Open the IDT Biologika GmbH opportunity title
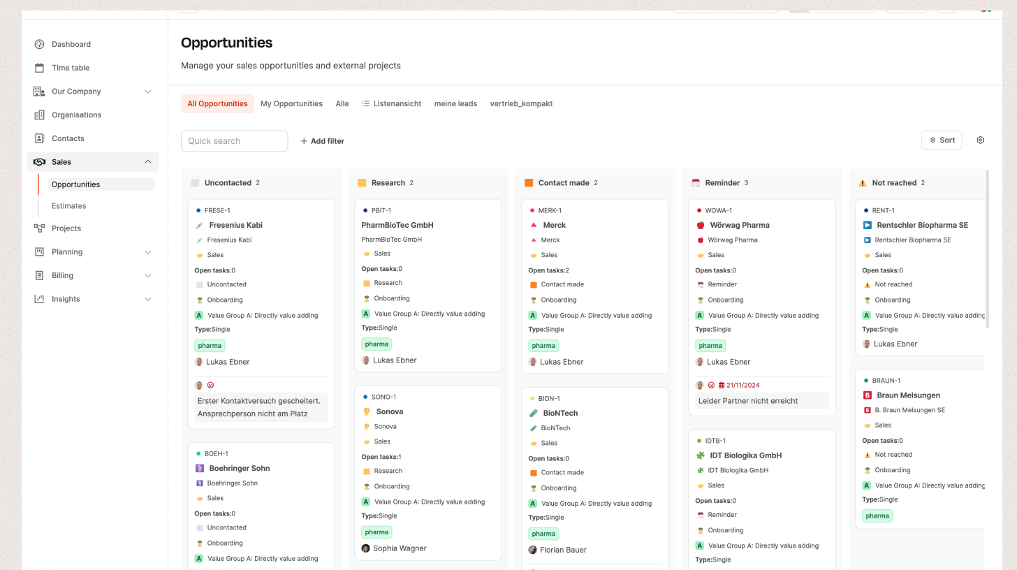 pos(746,455)
